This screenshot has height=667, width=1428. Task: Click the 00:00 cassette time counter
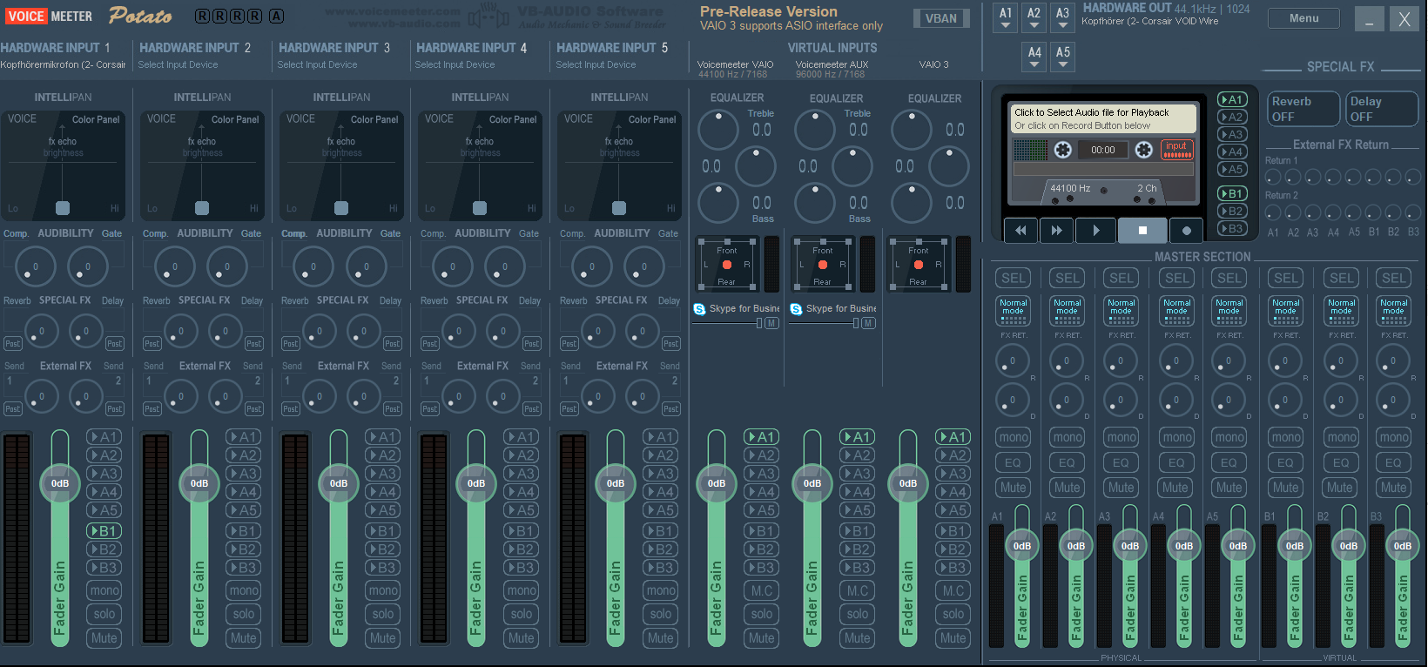(x=1102, y=150)
